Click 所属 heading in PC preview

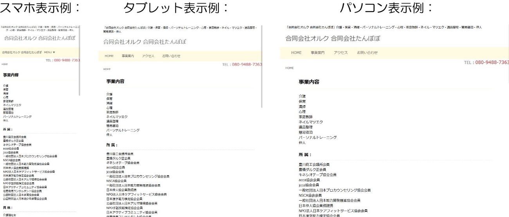click(304, 154)
